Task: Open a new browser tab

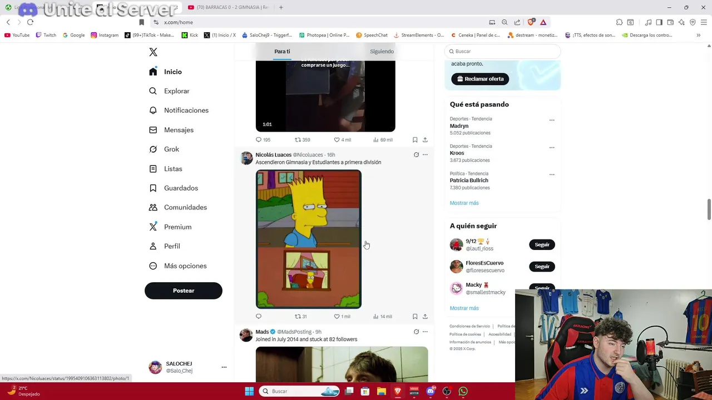Action: [281, 7]
